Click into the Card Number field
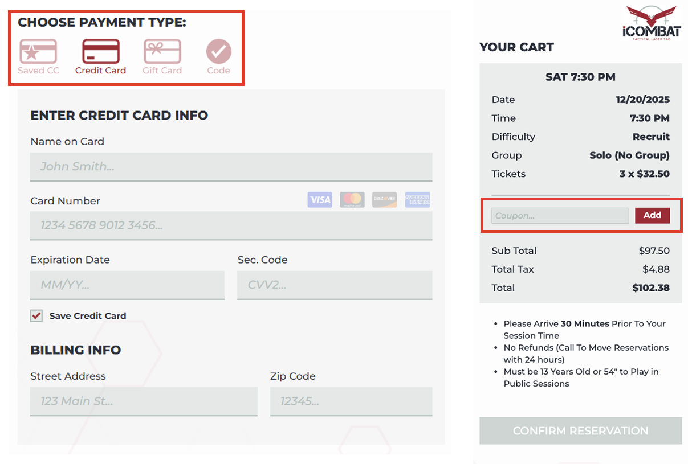 point(231,225)
